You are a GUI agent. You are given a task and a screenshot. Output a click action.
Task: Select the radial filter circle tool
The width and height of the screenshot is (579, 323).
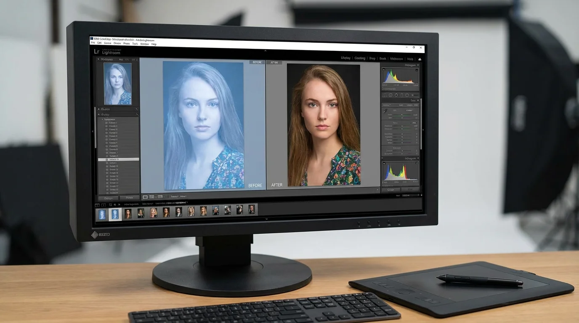coord(407,95)
